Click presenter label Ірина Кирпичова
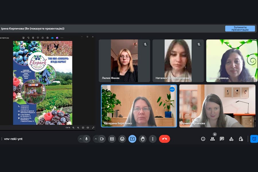258x172 pixels. (x=33, y=28)
